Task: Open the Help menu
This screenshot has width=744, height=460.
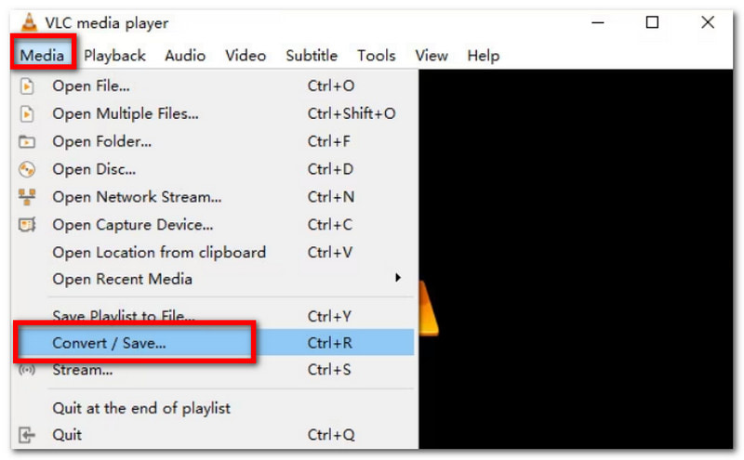Action: [483, 56]
